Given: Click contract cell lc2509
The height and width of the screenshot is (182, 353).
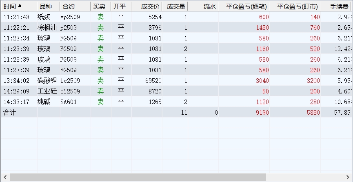Looking at the screenshot, I should tap(70, 81).
